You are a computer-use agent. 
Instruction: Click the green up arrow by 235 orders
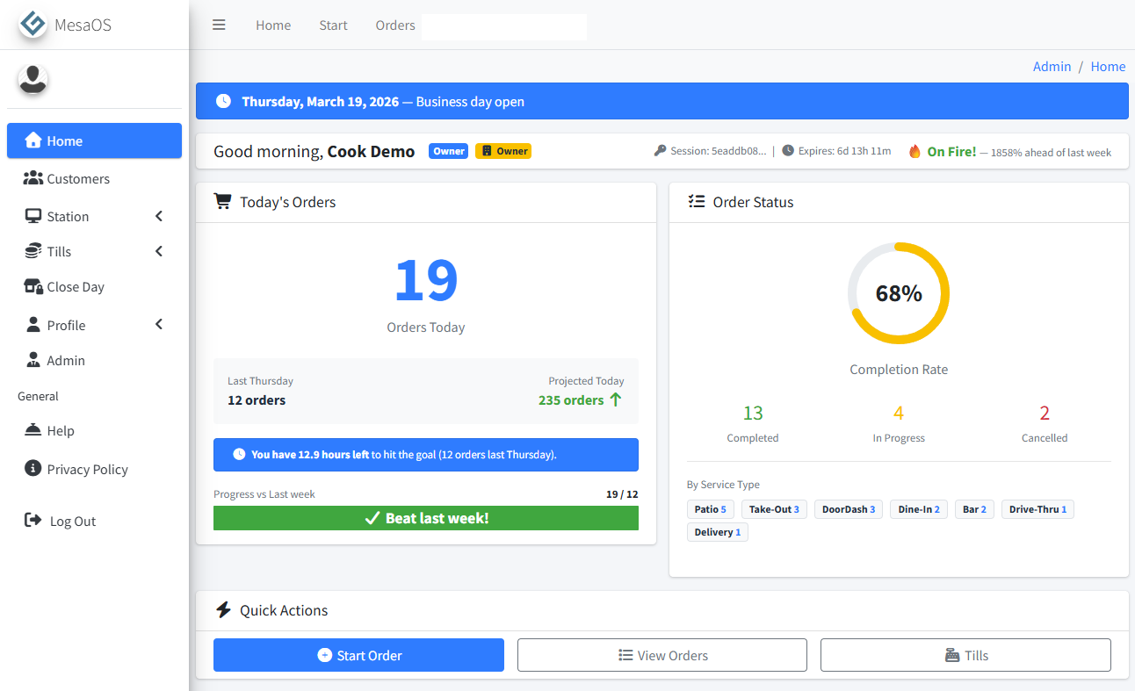[x=616, y=399]
